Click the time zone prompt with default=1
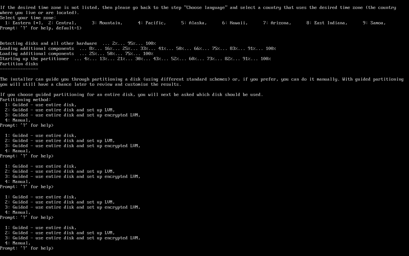The width and height of the screenshot is (409, 256). [41, 28]
